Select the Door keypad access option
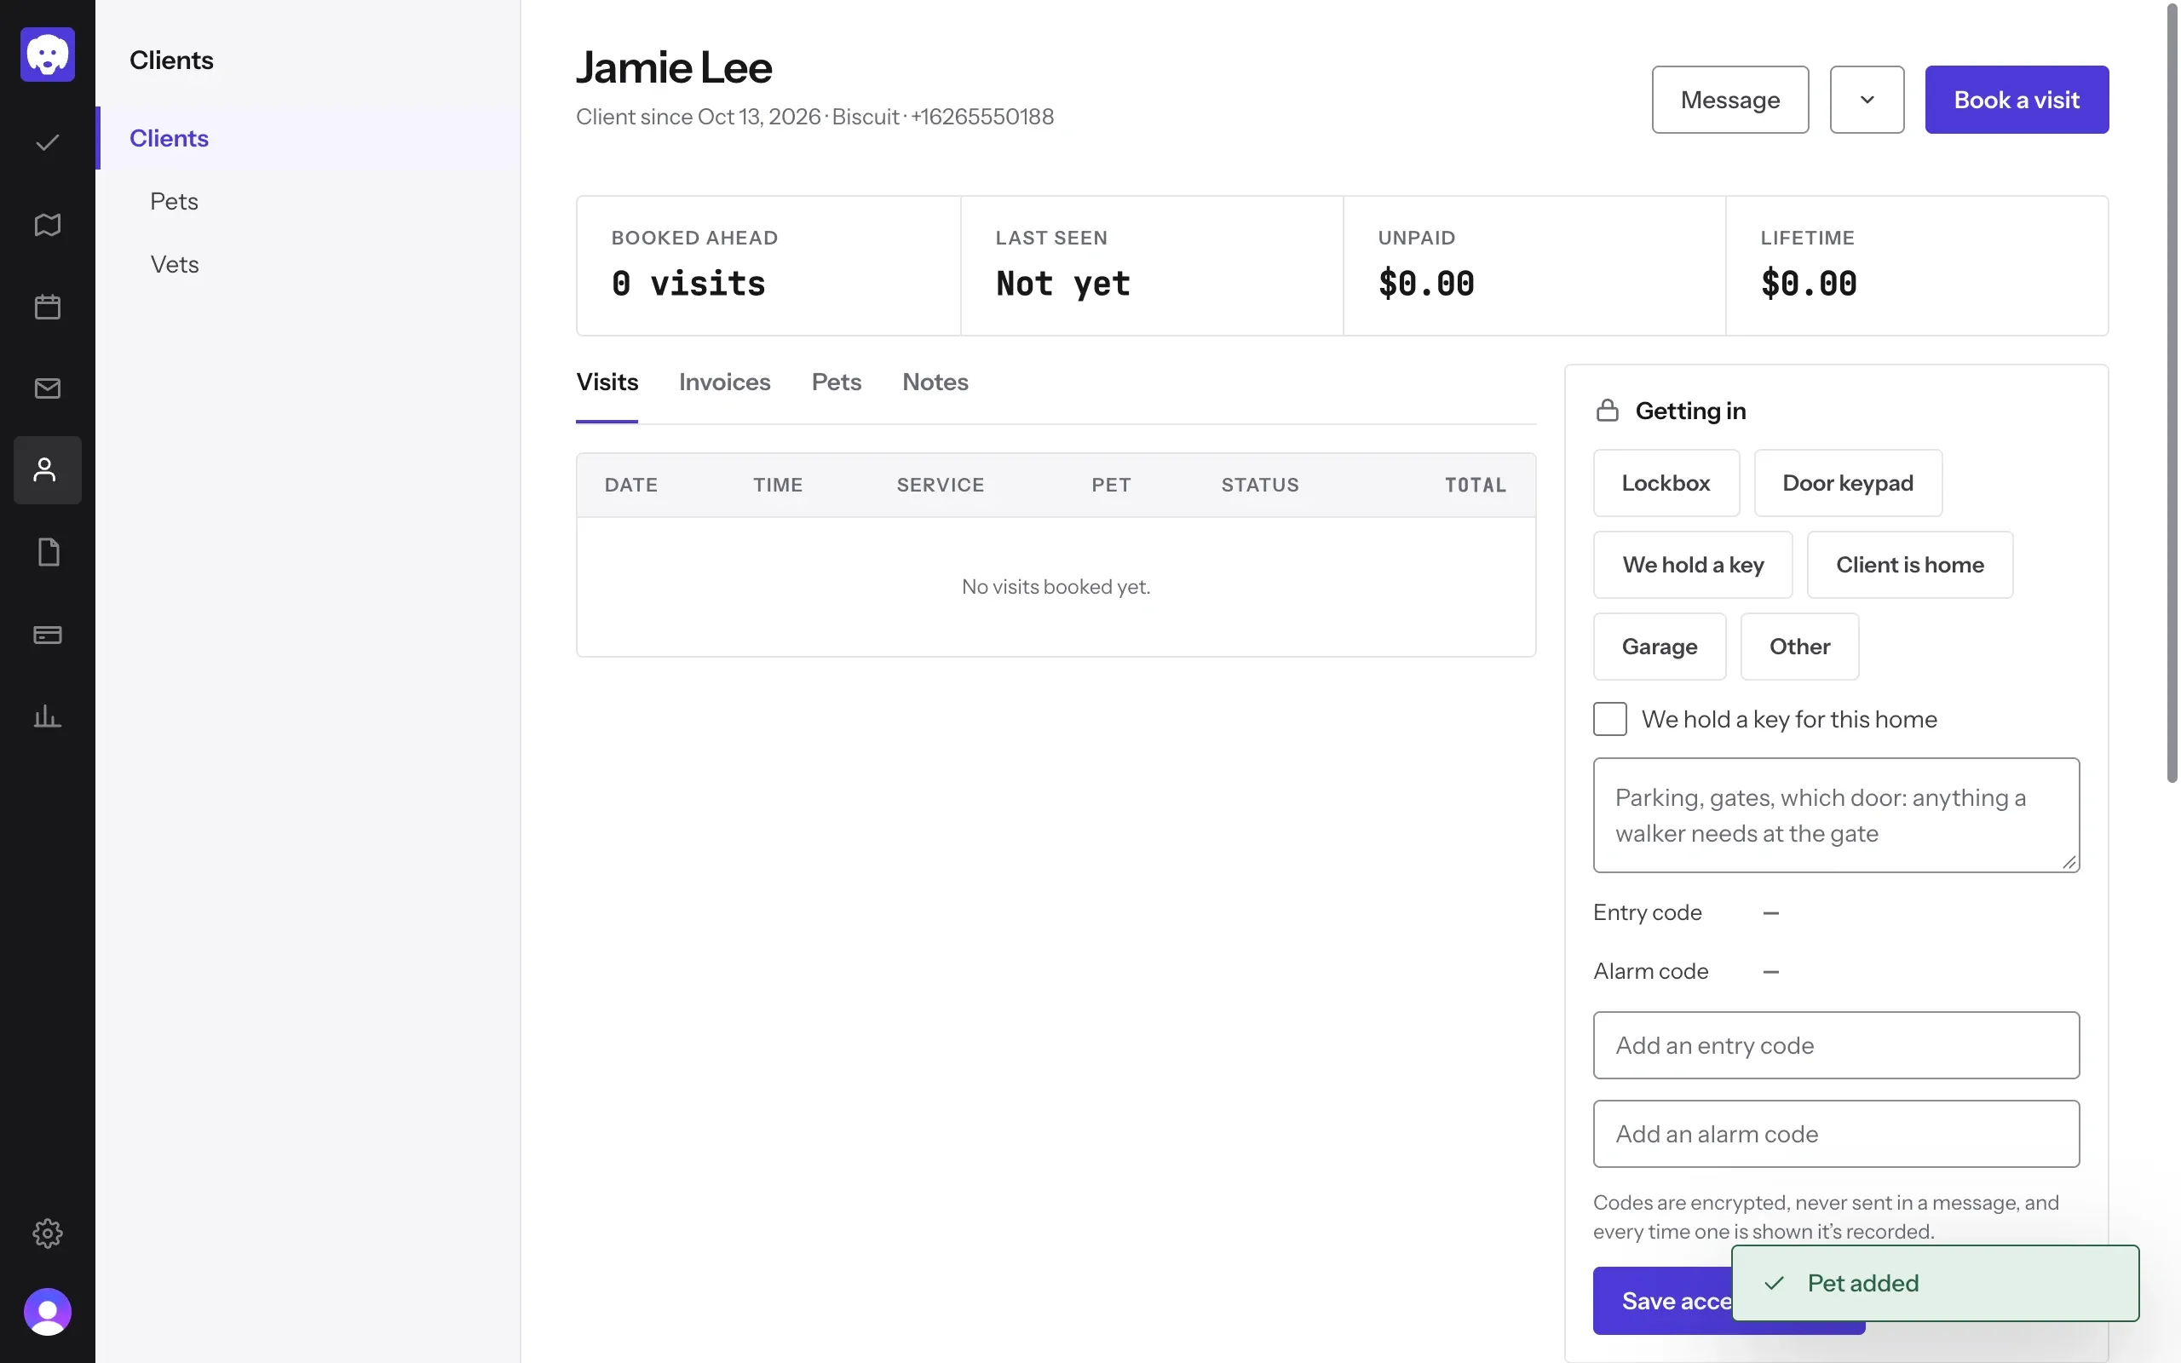This screenshot has width=2181, height=1363. [x=1848, y=483]
